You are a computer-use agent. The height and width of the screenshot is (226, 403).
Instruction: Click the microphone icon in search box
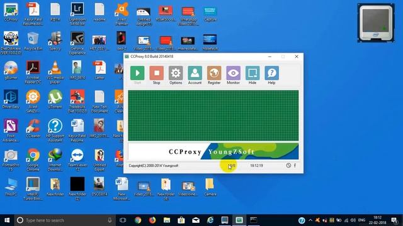110,220
